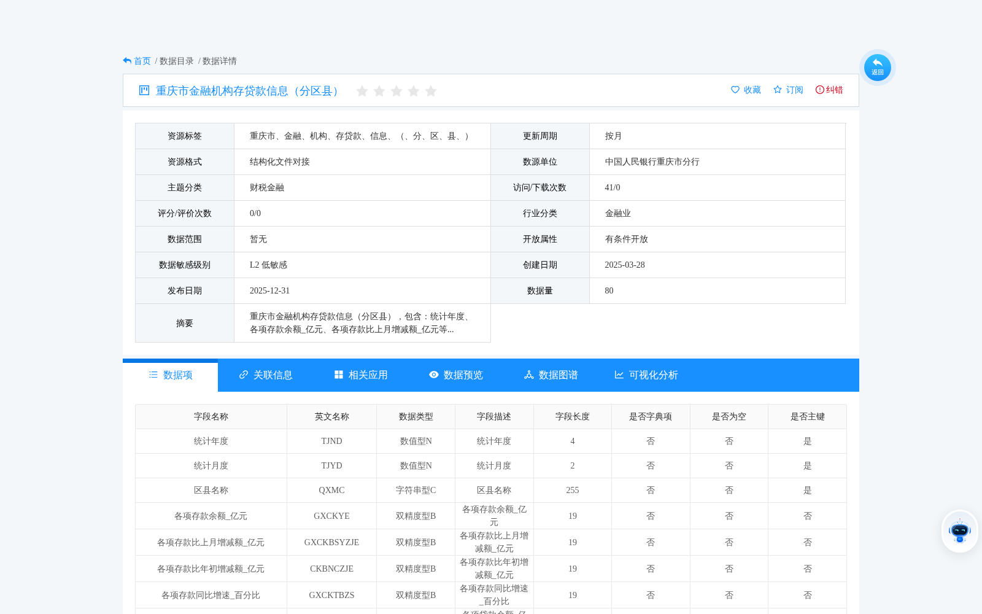Click the 是否主键 column header
Viewport: 982px width, 614px height.
(x=808, y=417)
